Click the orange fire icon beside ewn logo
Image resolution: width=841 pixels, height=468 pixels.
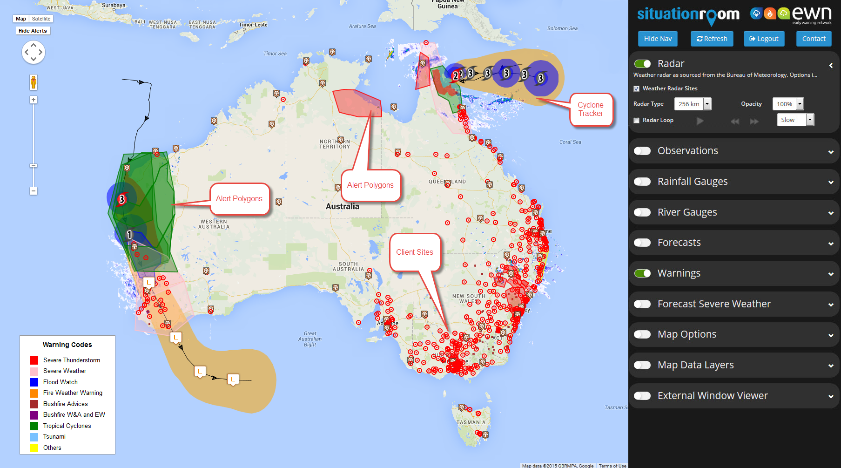click(x=770, y=14)
